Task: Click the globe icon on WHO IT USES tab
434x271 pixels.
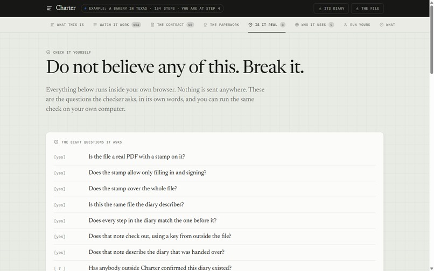Action: click(x=297, y=25)
